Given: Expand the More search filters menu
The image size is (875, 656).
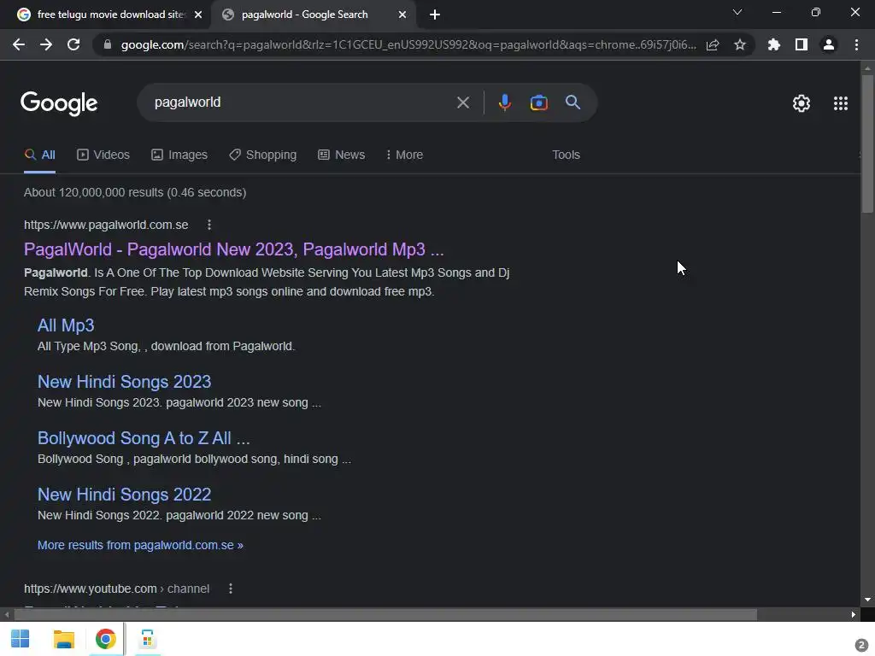Looking at the screenshot, I should [x=404, y=155].
